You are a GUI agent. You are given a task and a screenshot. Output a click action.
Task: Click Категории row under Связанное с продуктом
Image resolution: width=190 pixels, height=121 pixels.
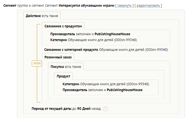pyautogui.click(x=93, y=40)
